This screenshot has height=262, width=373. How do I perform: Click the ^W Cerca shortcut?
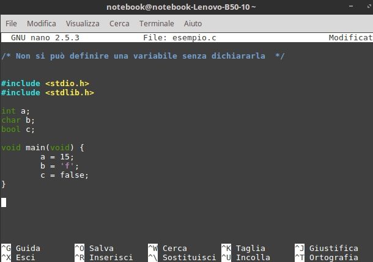(168, 248)
